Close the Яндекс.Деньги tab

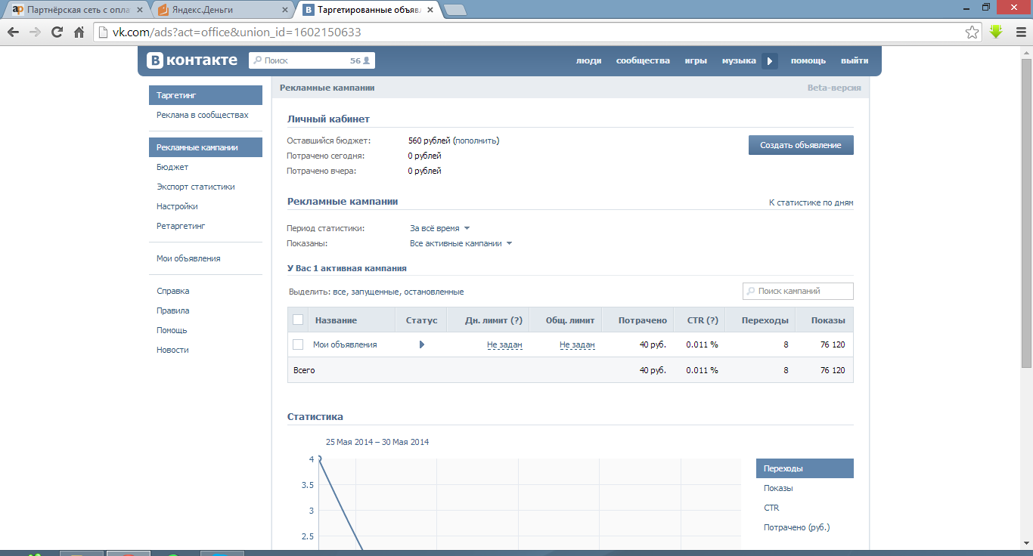[285, 10]
